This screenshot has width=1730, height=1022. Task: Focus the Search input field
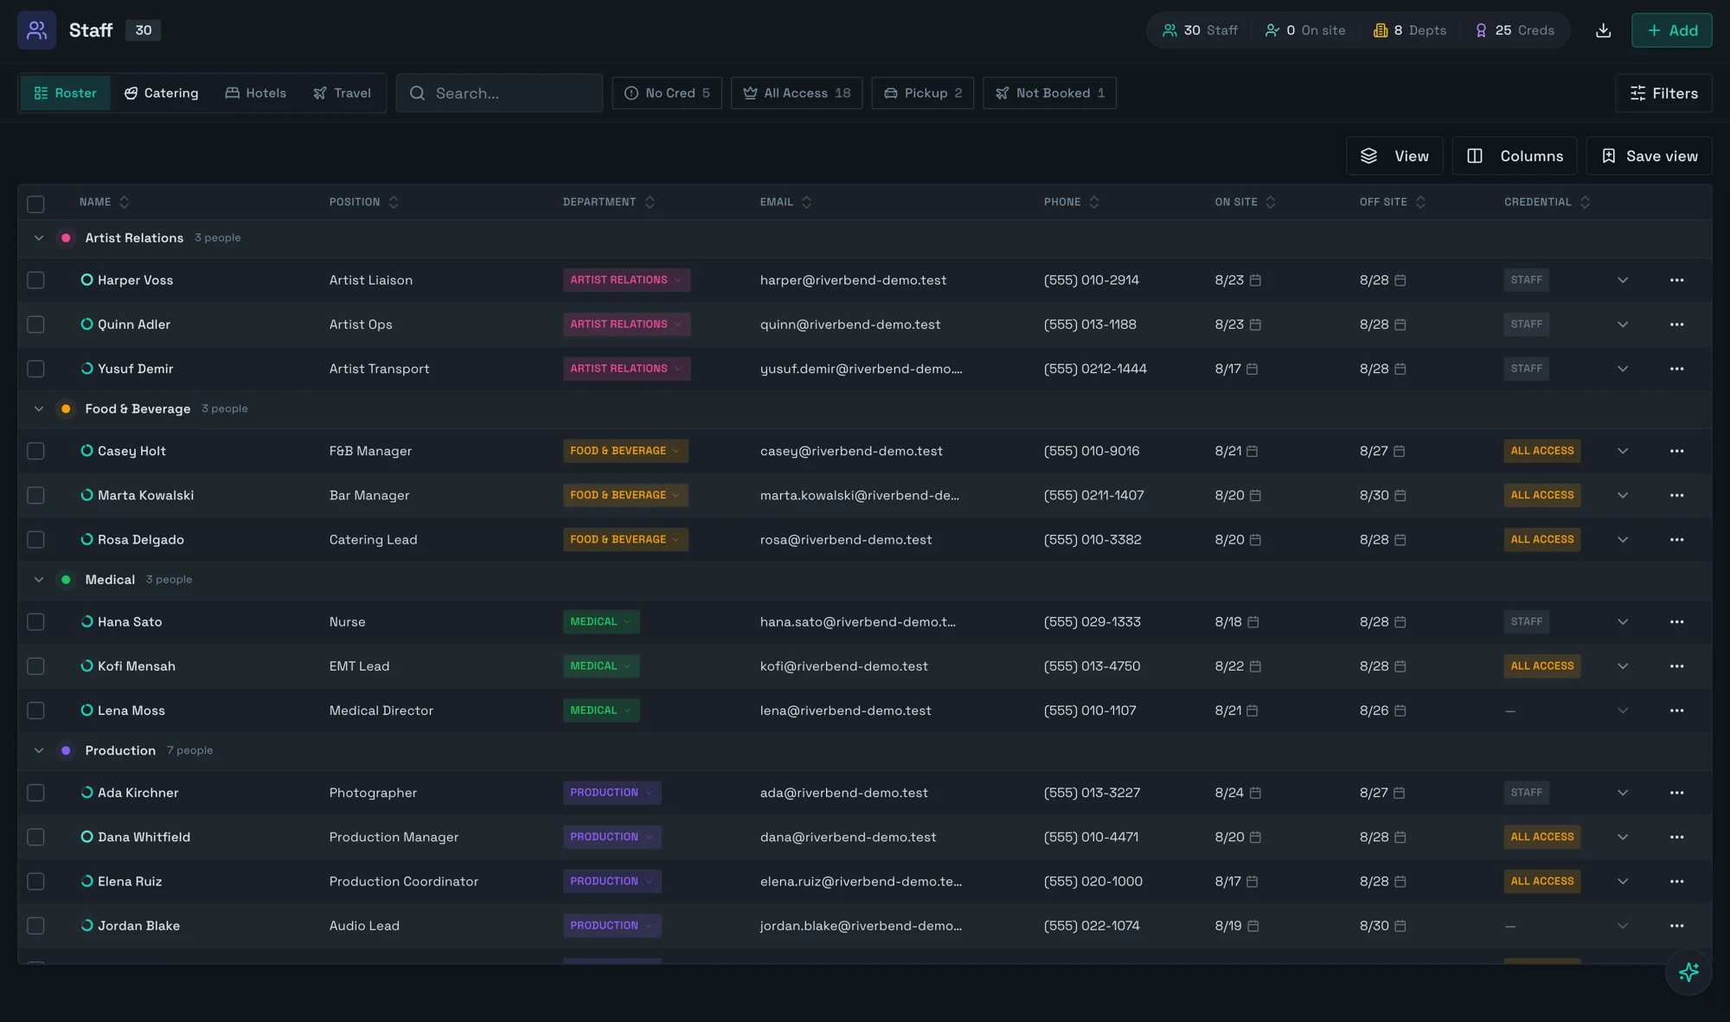499,93
